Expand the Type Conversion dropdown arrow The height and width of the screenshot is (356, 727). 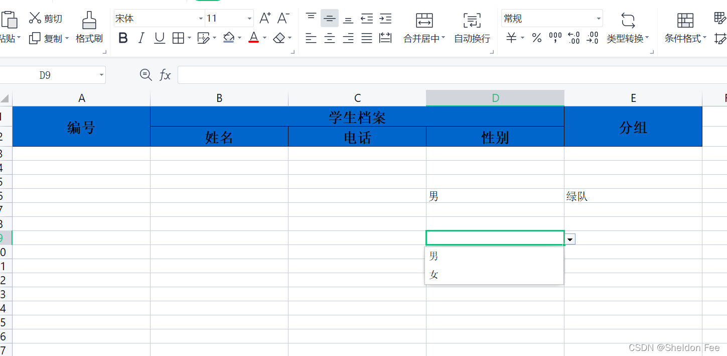coord(647,38)
